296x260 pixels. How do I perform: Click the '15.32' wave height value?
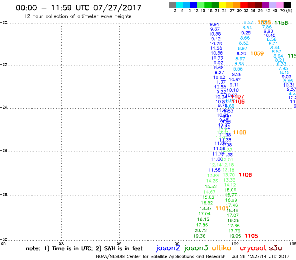(x=211, y=186)
